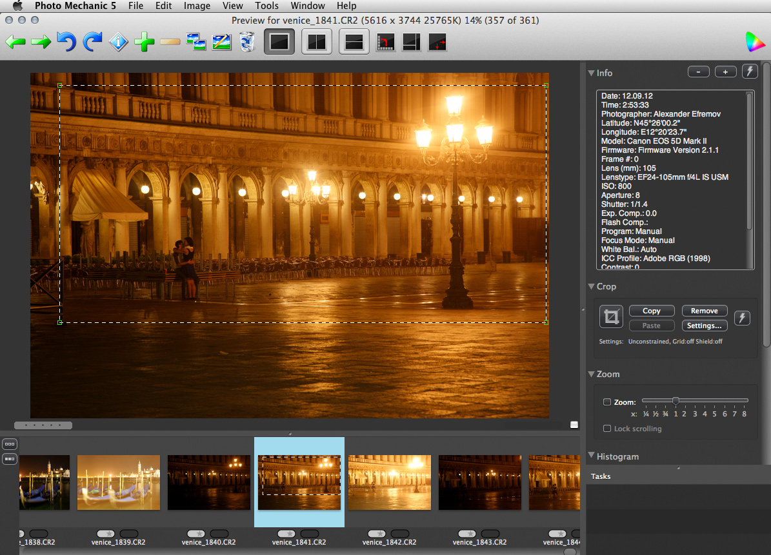Collapse the Histogram panel section
This screenshot has width=771, height=555.
click(592, 456)
